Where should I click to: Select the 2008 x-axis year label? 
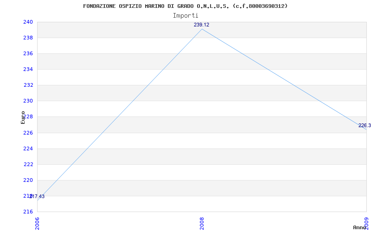202,224
